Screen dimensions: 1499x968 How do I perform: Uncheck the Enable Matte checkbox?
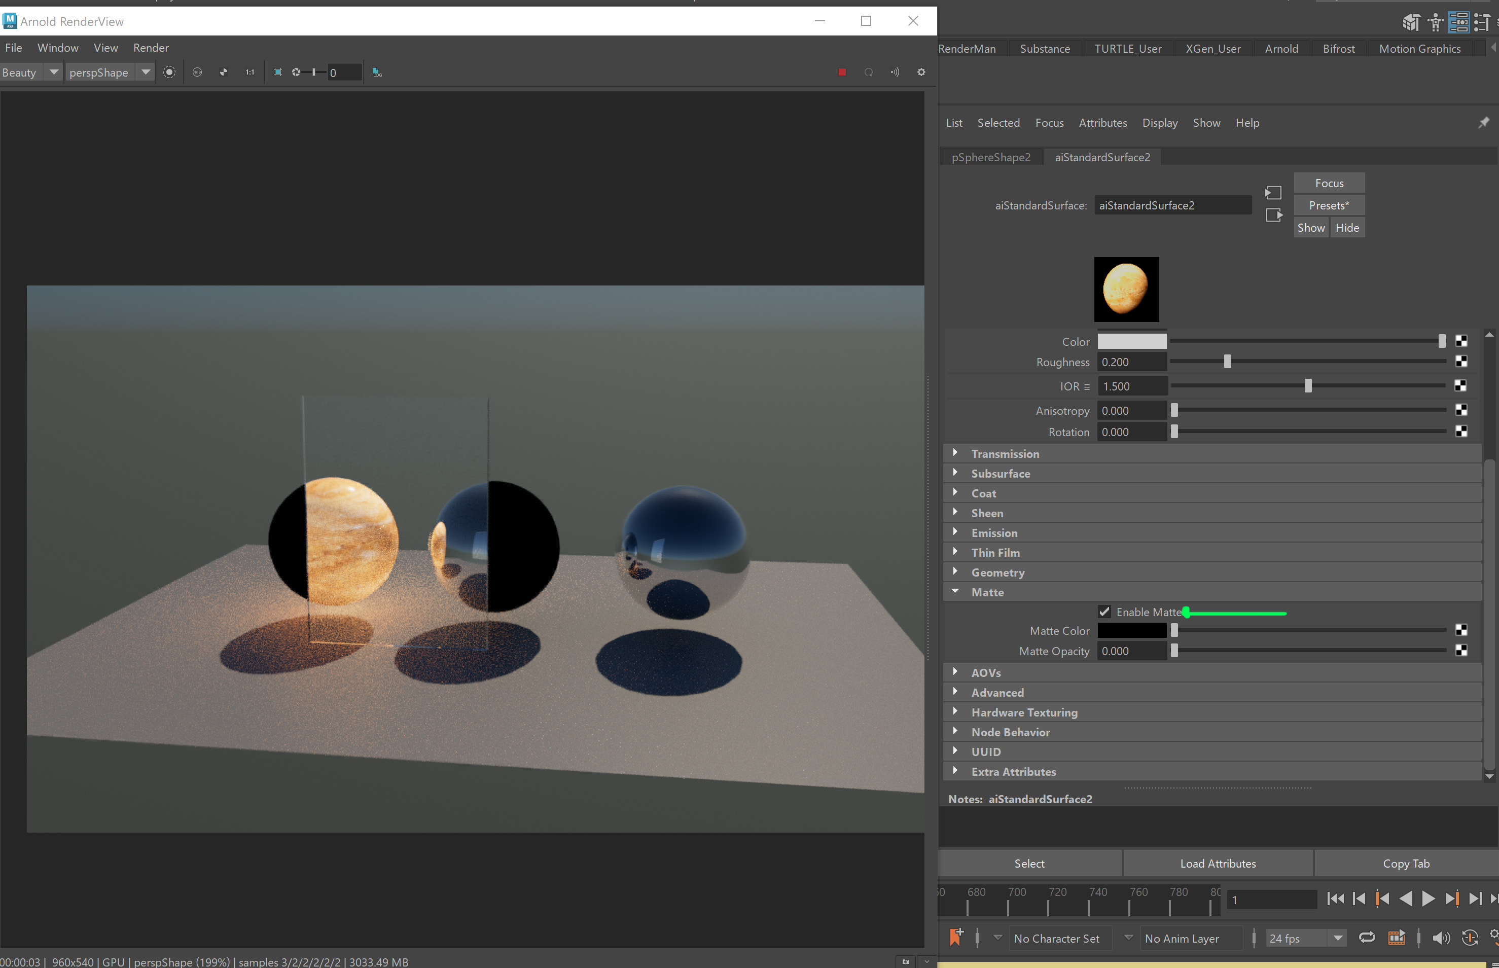coord(1105,611)
